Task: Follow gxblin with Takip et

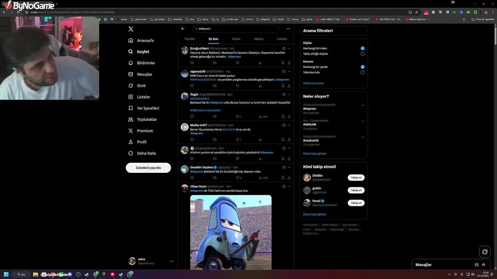Action: [356, 190]
